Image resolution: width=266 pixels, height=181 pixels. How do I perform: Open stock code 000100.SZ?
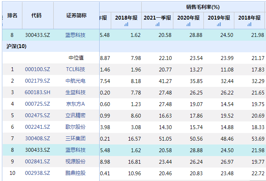(x=37, y=69)
